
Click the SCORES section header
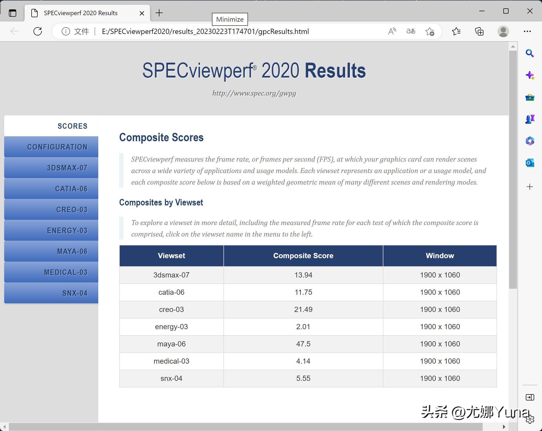pyautogui.click(x=73, y=126)
